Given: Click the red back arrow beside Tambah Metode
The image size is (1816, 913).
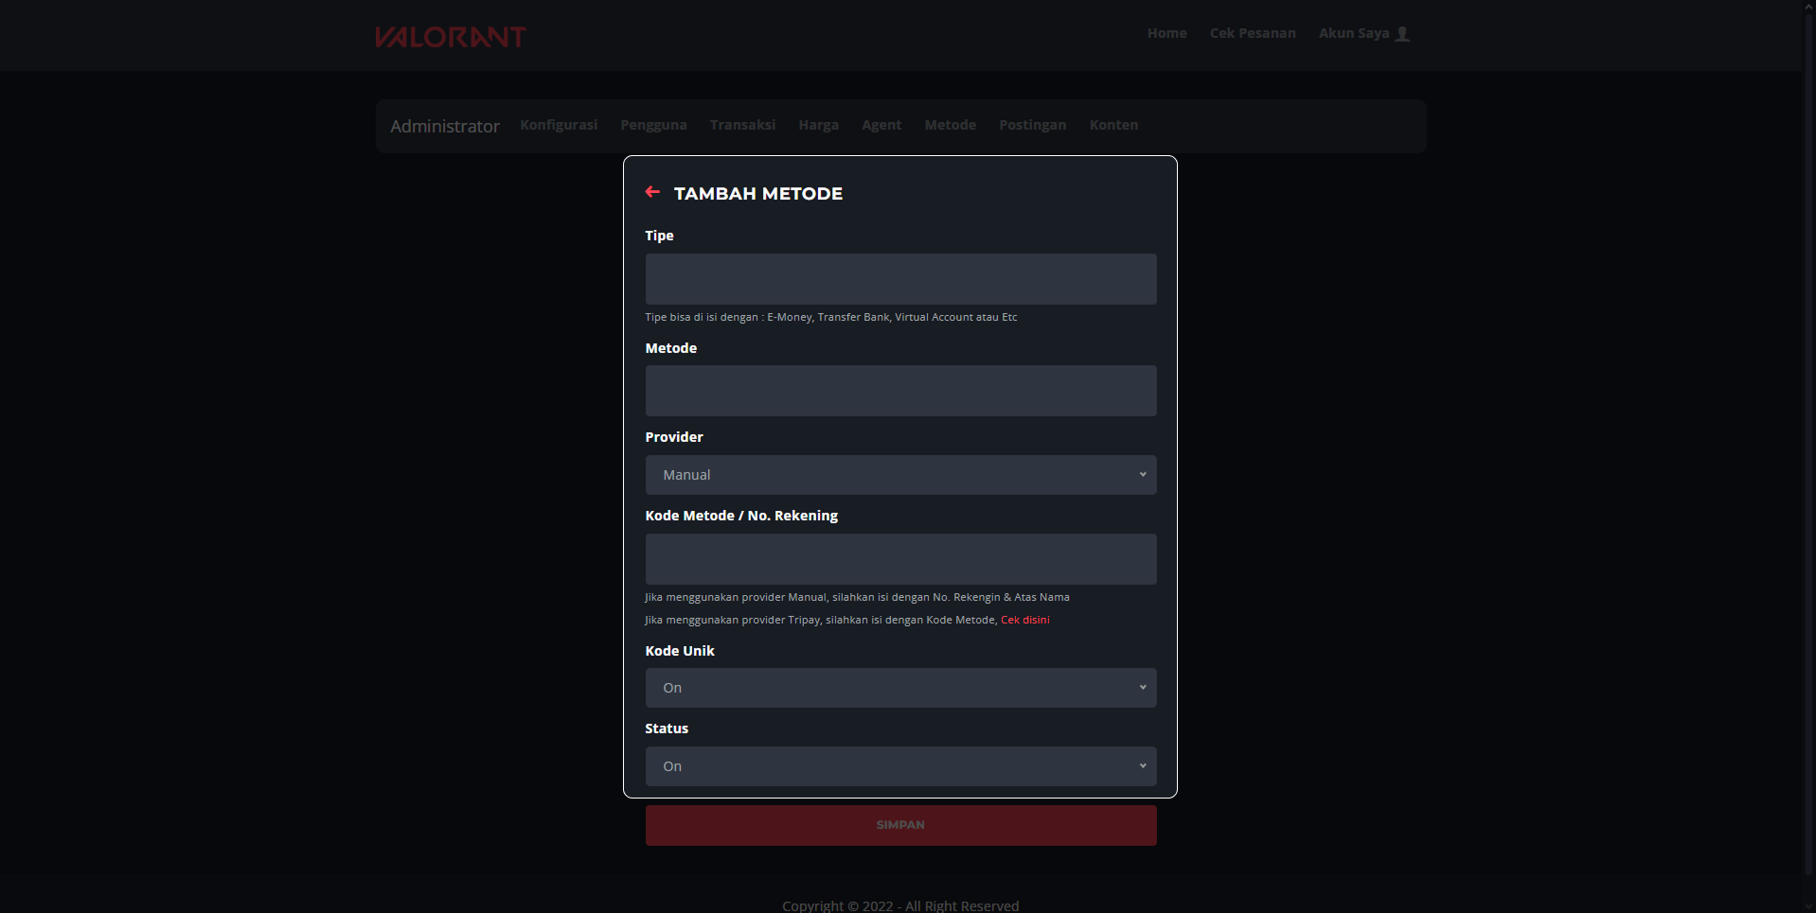Looking at the screenshot, I should pos(652,192).
